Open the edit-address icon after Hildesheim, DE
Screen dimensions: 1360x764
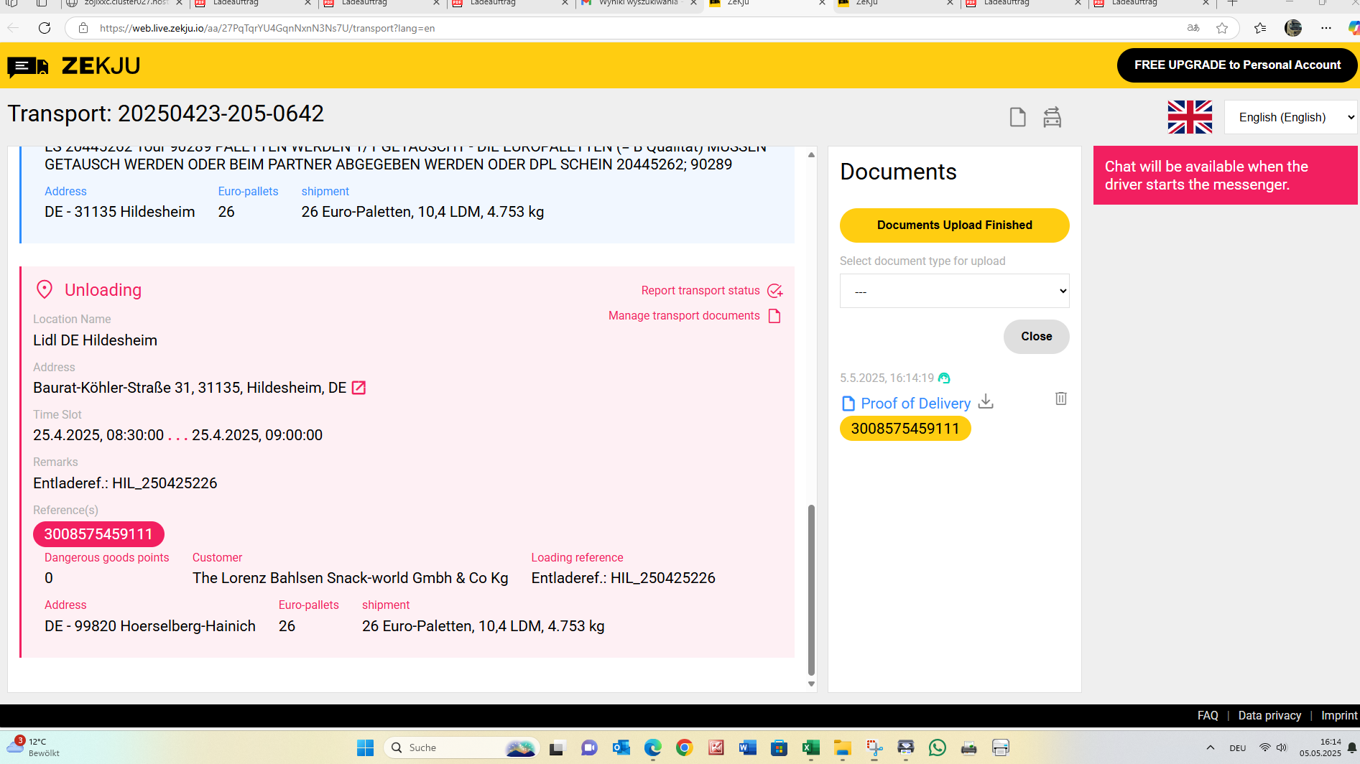(x=358, y=388)
